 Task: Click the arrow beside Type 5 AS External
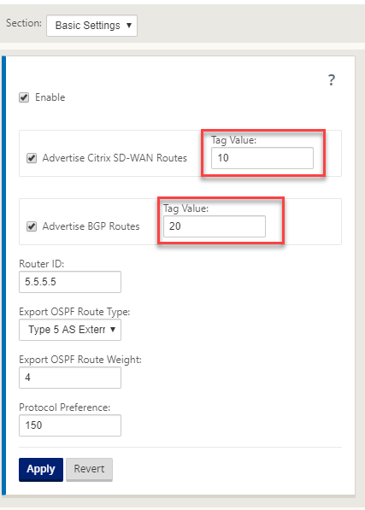113,330
